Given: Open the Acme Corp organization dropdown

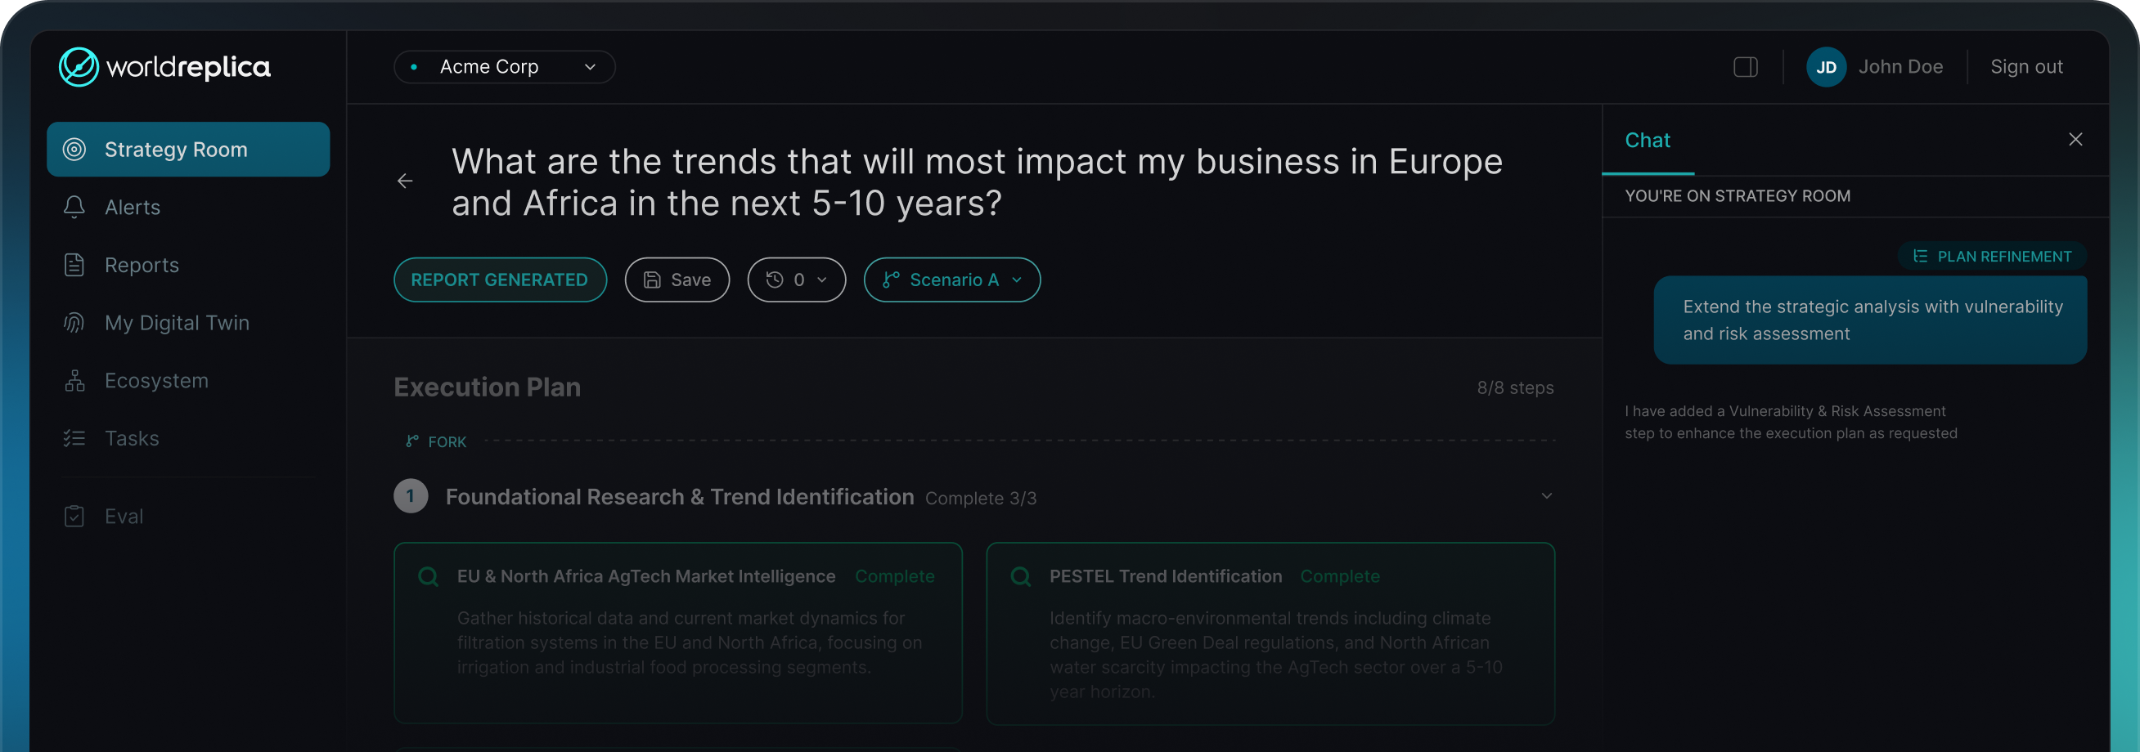Looking at the screenshot, I should coord(504,67).
